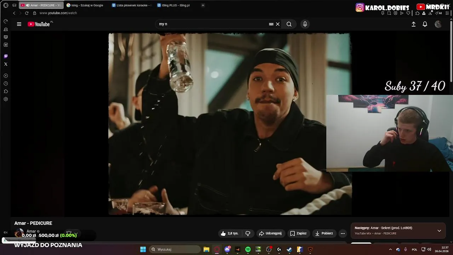Show hidden system tray icons

(390, 249)
